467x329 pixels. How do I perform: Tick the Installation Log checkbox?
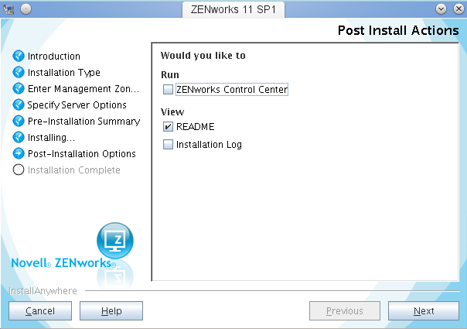(169, 145)
